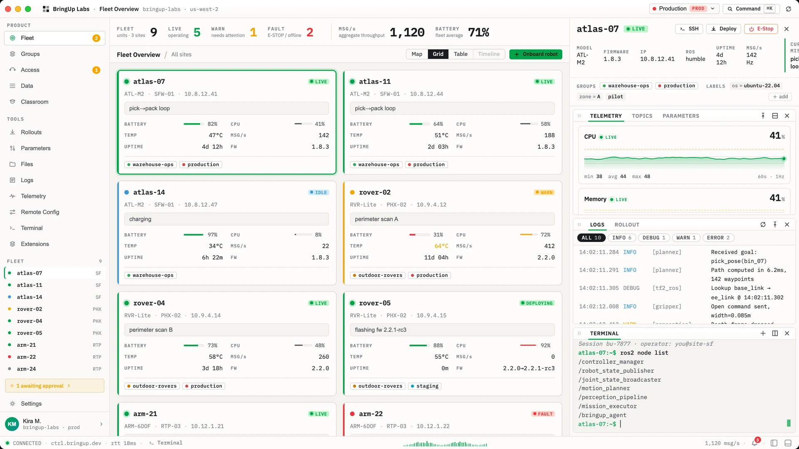This screenshot has height=449, width=799.
Task: Select the Logs tab in panel
Action: pos(597,225)
